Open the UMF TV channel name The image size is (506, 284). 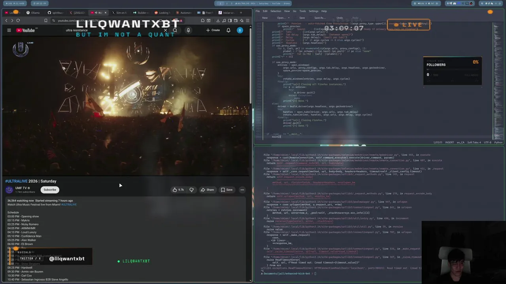click(x=21, y=188)
